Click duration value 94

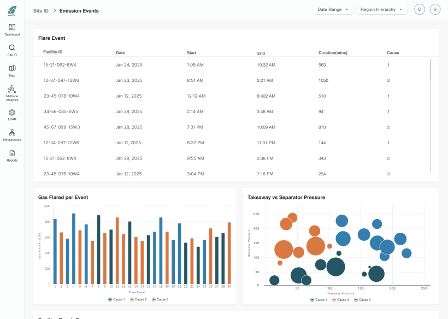click(321, 111)
